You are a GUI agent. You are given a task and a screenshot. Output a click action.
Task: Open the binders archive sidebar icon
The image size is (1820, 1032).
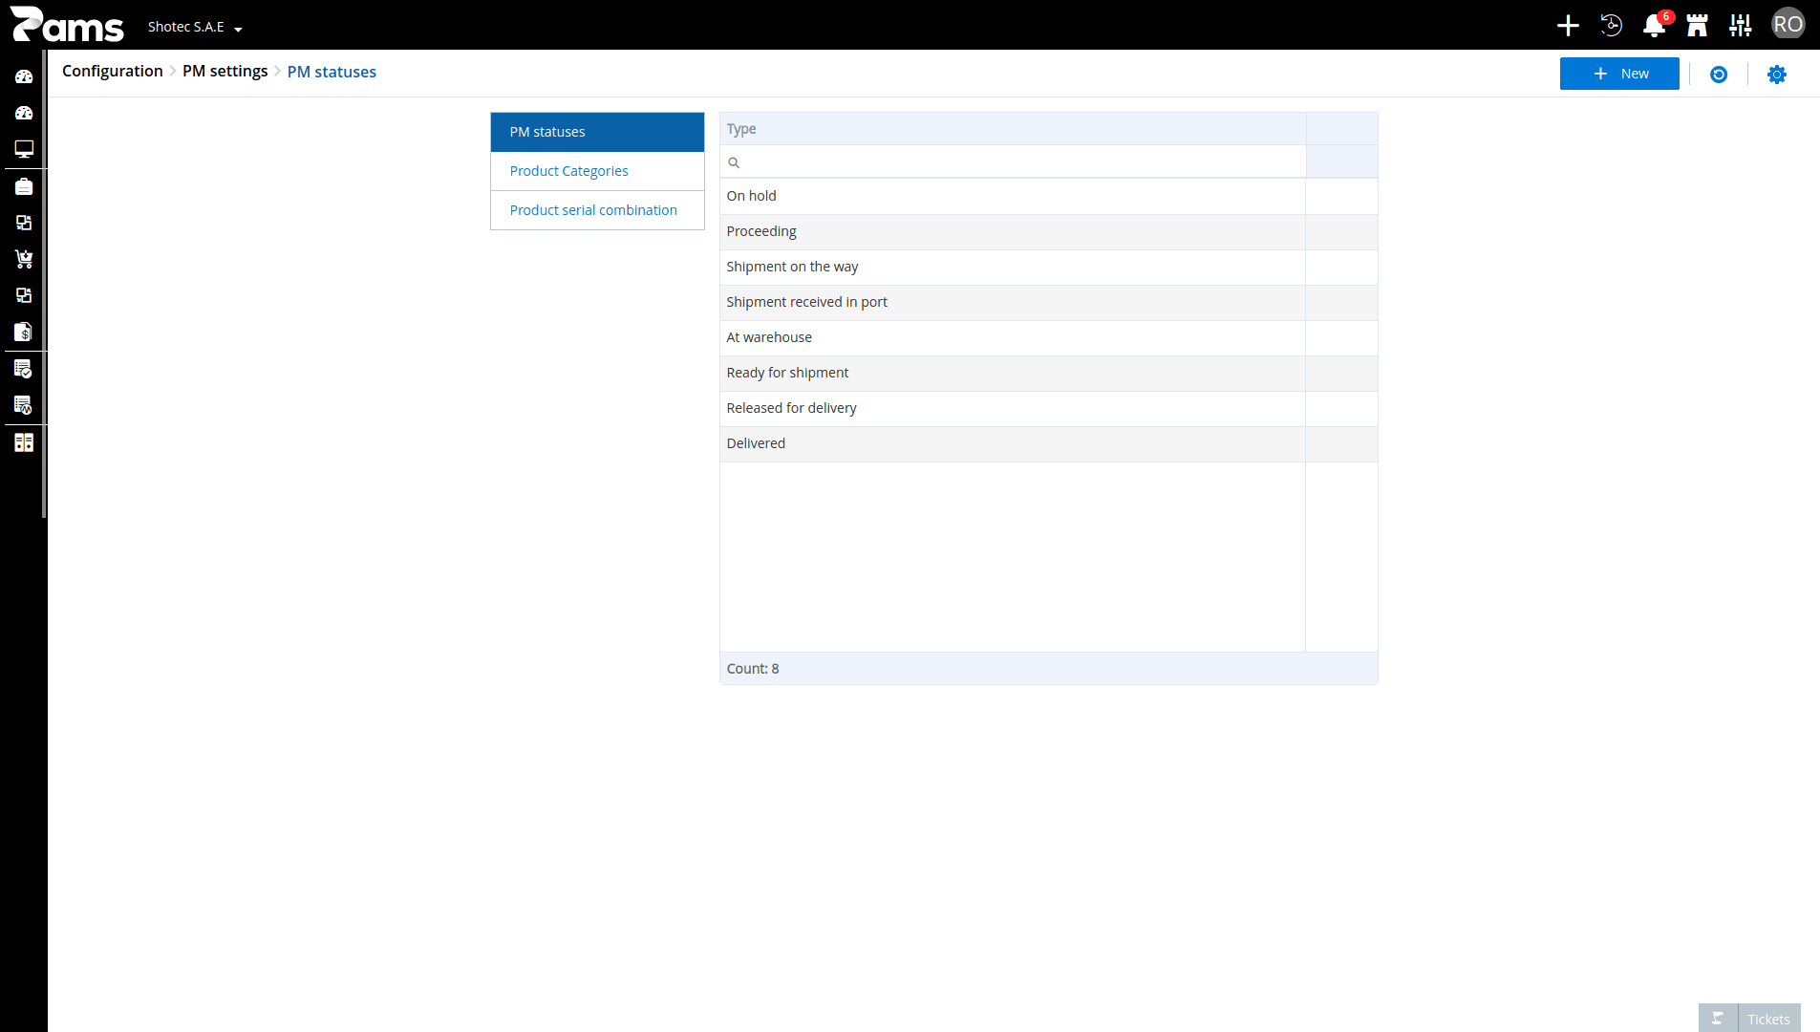click(x=24, y=442)
